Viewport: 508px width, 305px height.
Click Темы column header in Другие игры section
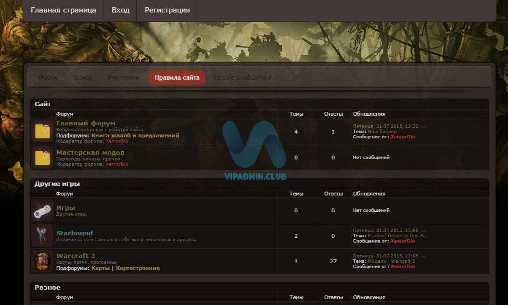pyautogui.click(x=296, y=194)
